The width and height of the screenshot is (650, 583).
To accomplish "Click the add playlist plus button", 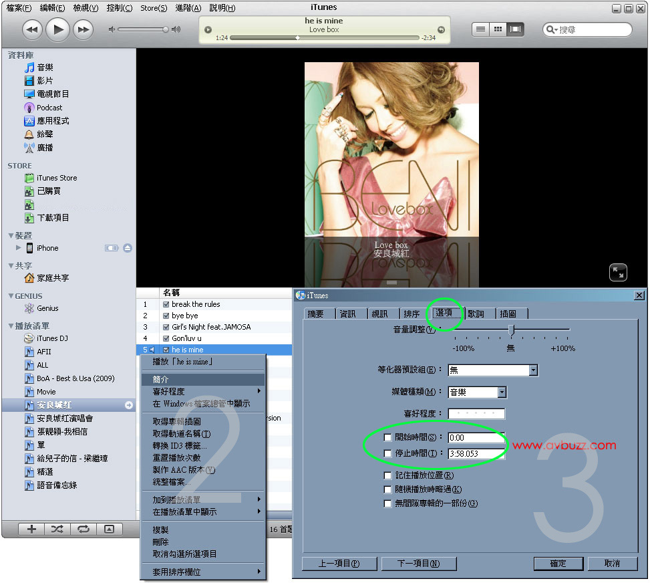I will tap(31, 529).
